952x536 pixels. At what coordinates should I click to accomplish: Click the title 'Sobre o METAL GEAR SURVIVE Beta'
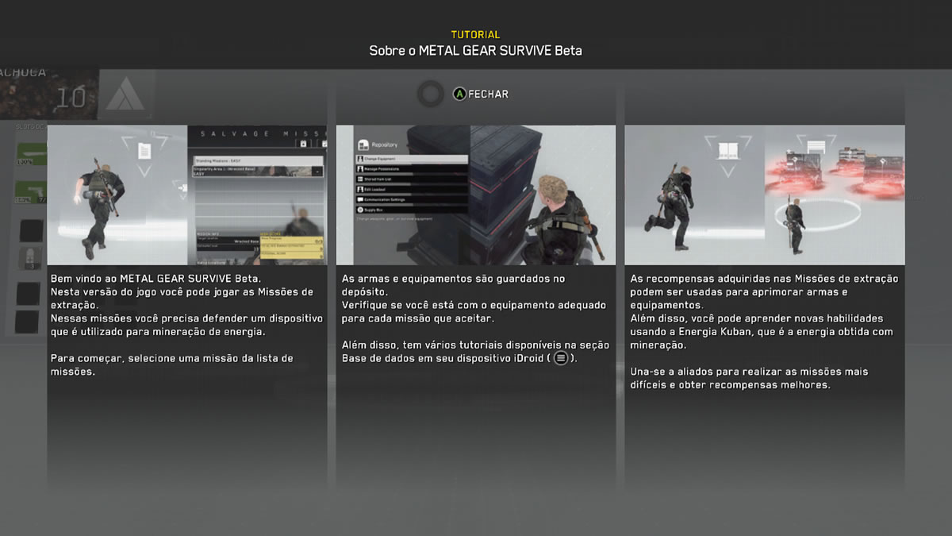(476, 51)
